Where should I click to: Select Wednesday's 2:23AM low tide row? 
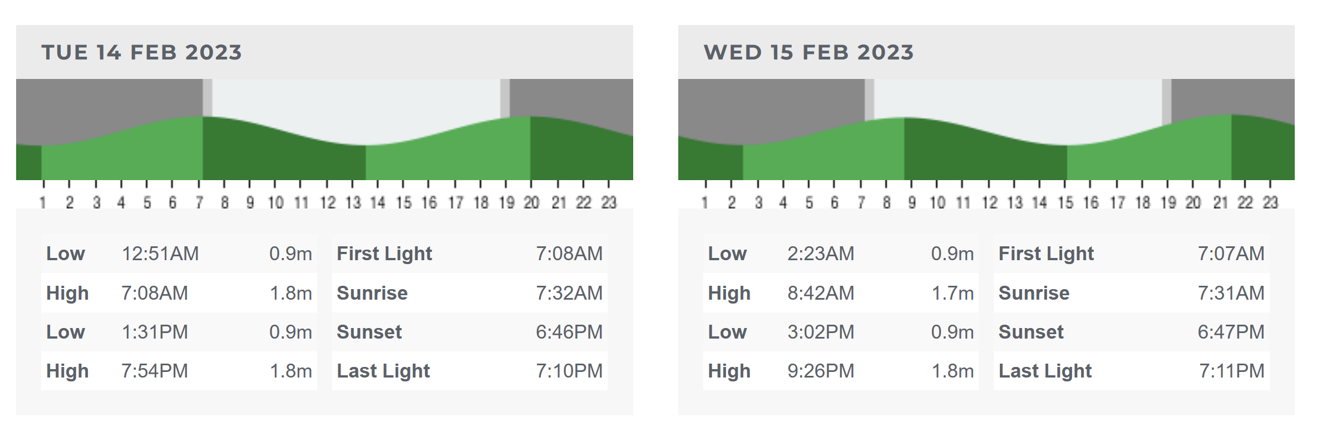pos(841,254)
